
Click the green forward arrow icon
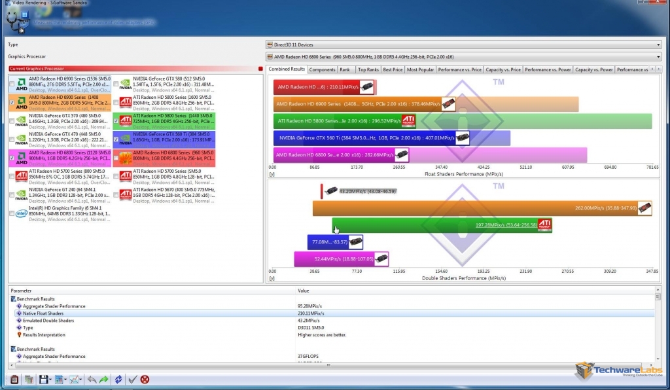(x=104, y=380)
